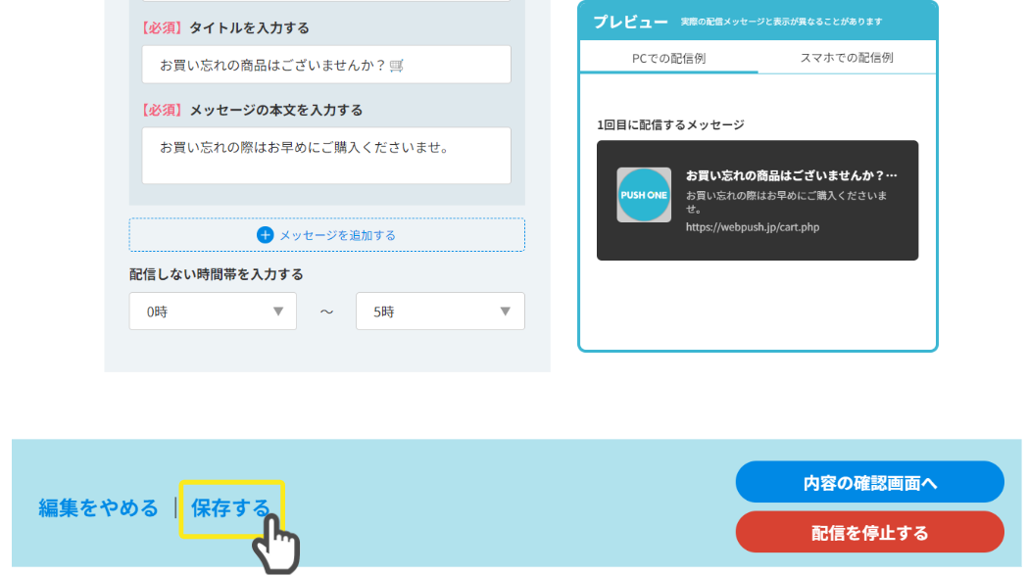This screenshot has height=576, width=1027.
Task: Switch to PCでの配信例 tab
Action: [668, 58]
